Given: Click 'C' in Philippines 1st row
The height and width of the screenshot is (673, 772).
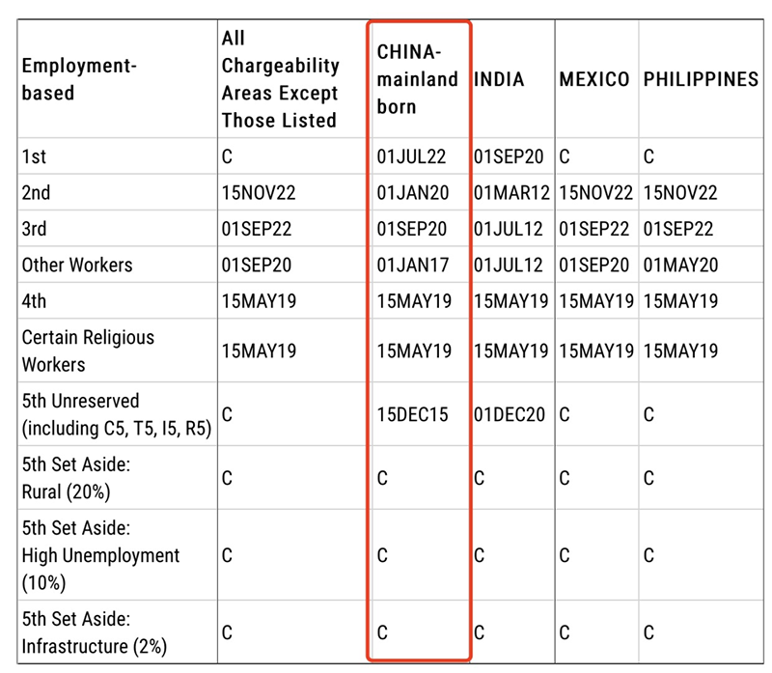Looking at the screenshot, I should point(648,156).
